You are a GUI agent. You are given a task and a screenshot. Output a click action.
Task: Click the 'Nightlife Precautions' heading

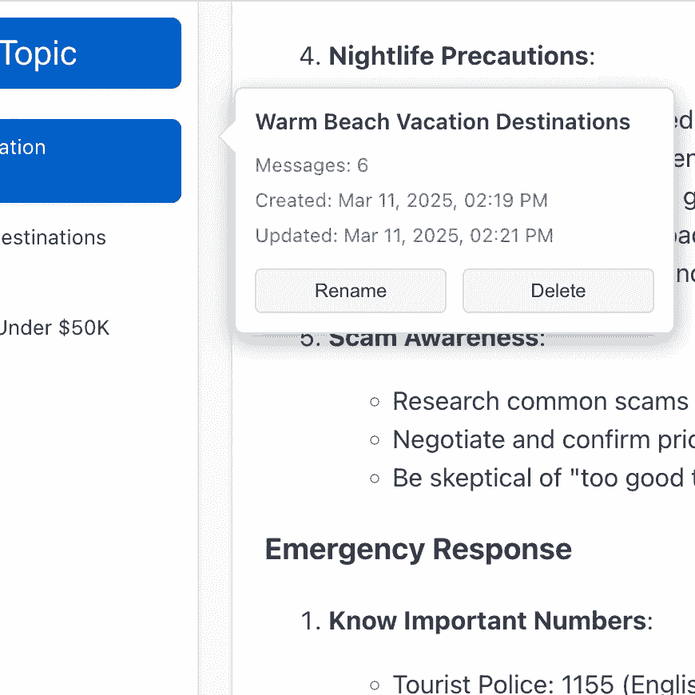tap(458, 56)
